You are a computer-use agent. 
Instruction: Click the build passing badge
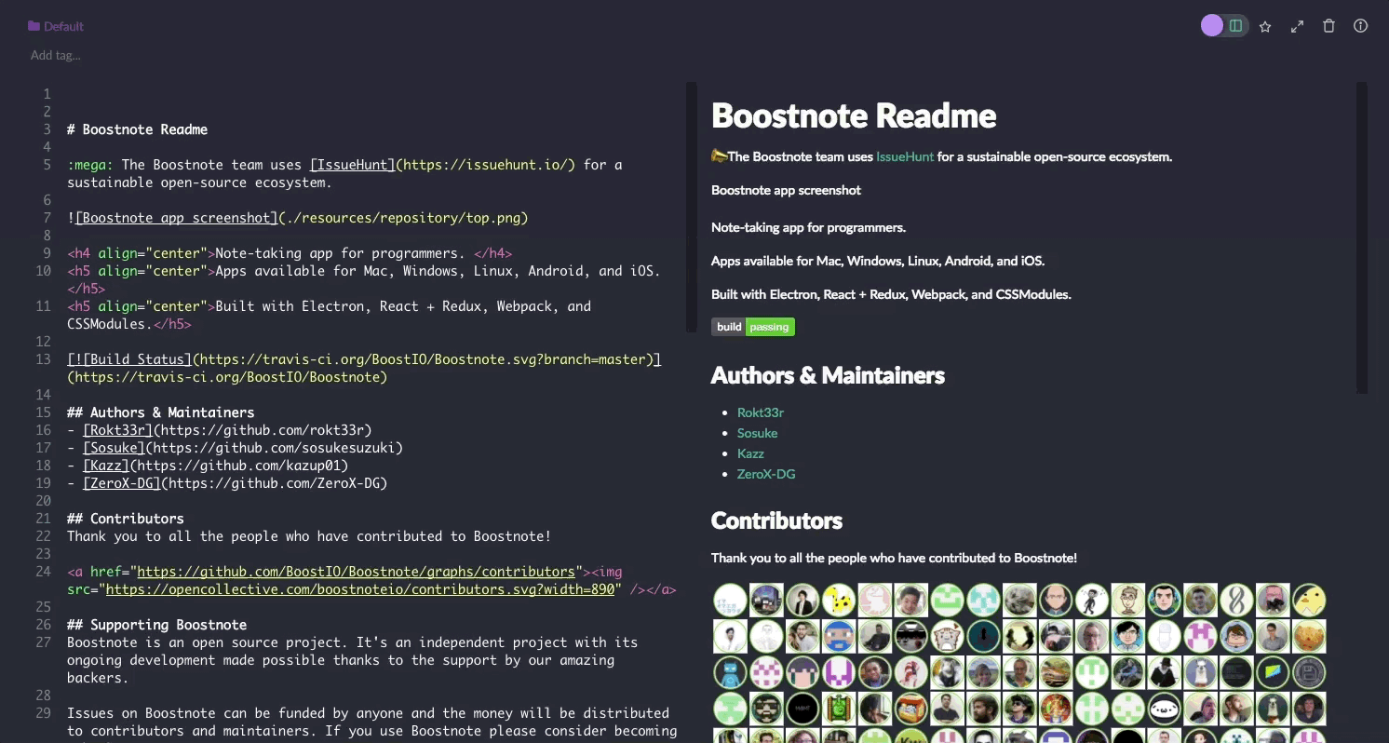[x=753, y=327]
